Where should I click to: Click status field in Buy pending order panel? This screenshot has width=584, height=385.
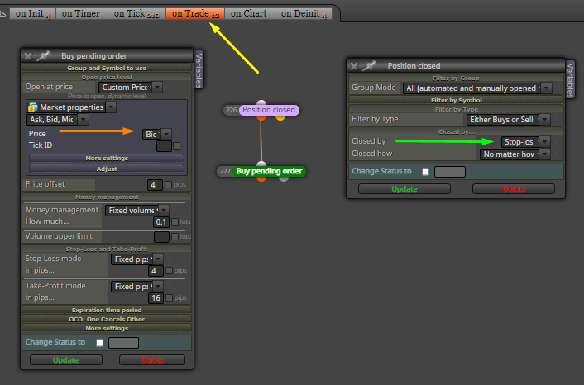coord(123,343)
